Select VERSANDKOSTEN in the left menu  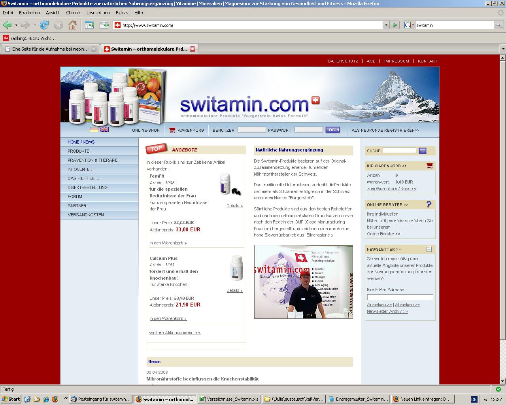(x=99, y=215)
